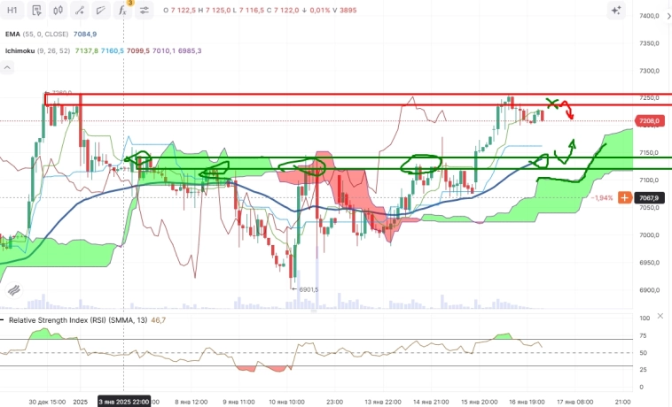This screenshot has height=407, width=672.
Task: Open chart settings sliders icon
Action: [144, 10]
